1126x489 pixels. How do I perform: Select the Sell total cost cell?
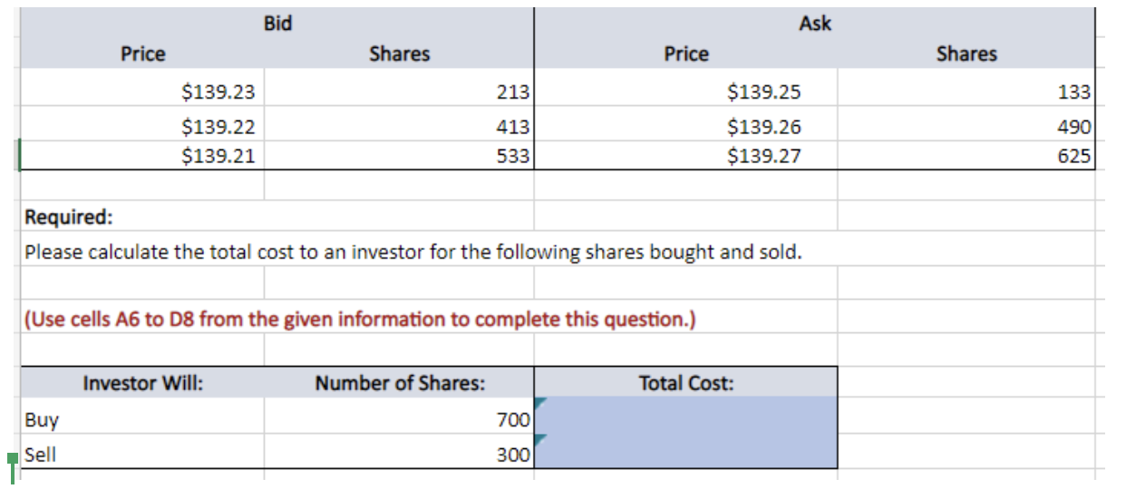tap(685, 451)
